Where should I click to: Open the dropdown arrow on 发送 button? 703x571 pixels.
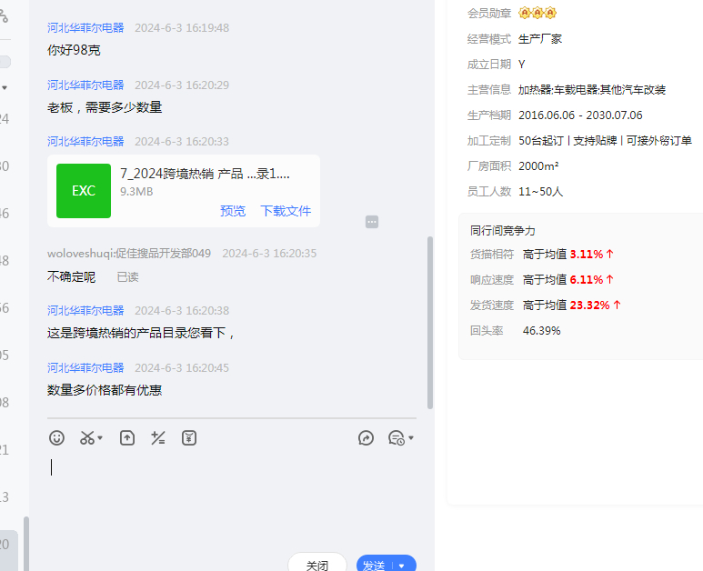coord(402,566)
